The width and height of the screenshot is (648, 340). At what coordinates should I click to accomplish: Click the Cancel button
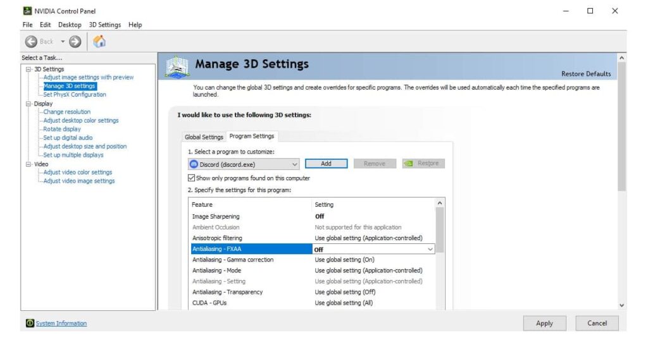point(597,323)
